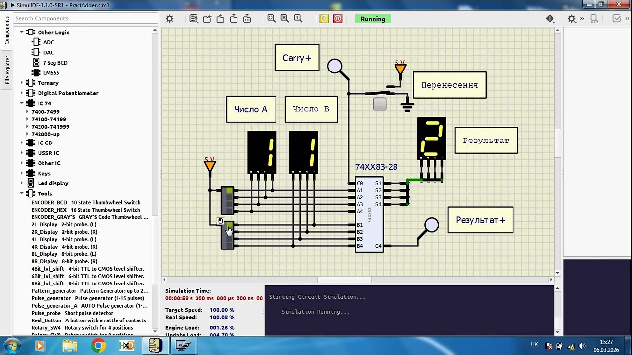This screenshot has width=632, height=355.
Task: Click the zoom to fit magnifier icon
Action: [285, 19]
